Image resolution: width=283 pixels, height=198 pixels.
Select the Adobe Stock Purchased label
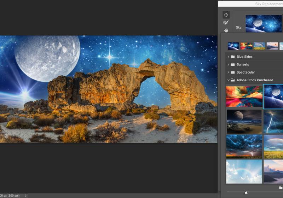click(255, 80)
